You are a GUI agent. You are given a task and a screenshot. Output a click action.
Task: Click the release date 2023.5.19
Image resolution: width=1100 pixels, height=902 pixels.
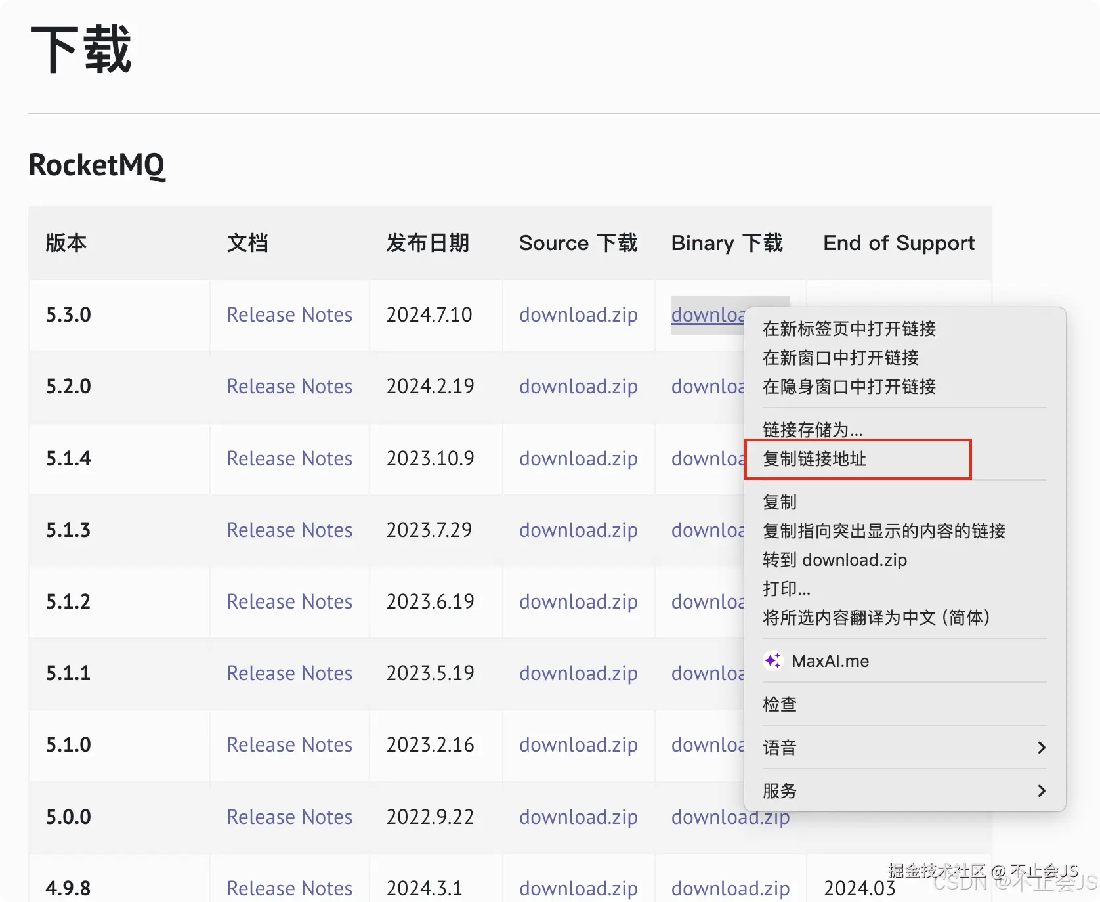click(x=431, y=673)
